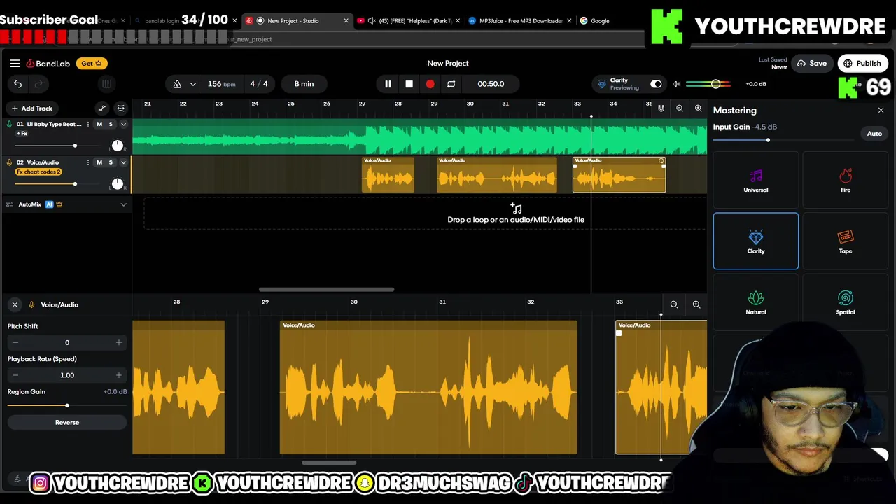Open Lil Baby Type Beat track three-dot menu
Viewport: 896px width, 504px height.
pos(87,125)
